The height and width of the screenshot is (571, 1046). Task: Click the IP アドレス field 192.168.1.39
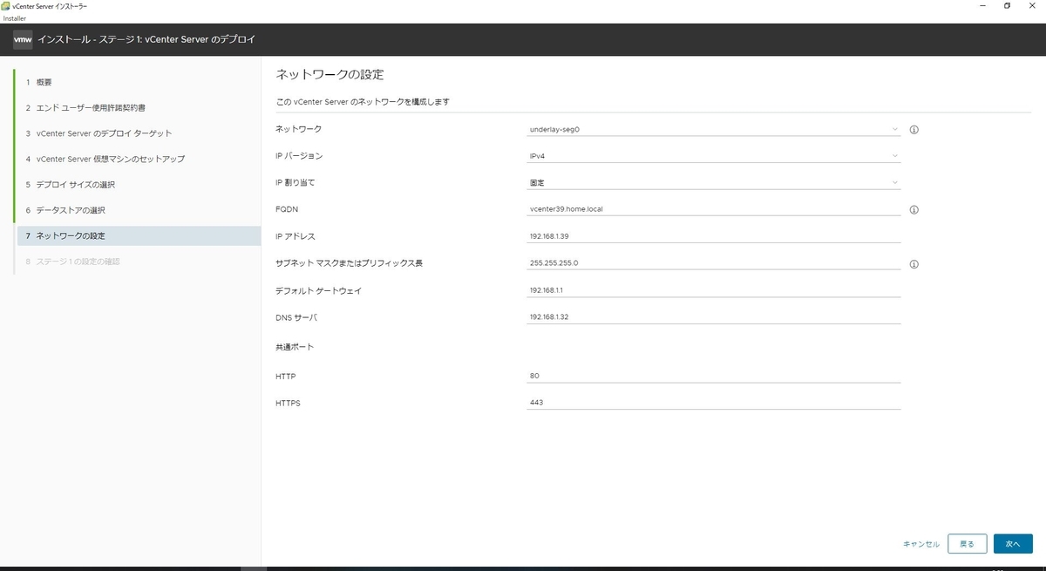click(714, 236)
